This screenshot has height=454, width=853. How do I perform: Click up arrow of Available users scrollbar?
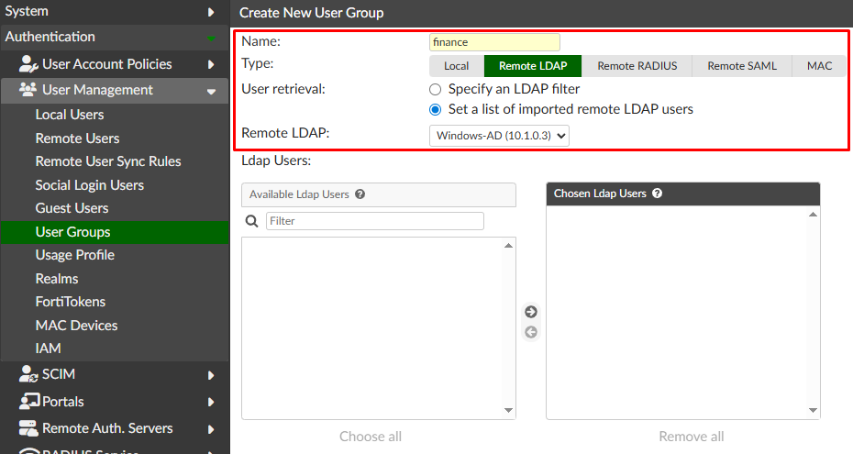(x=509, y=246)
